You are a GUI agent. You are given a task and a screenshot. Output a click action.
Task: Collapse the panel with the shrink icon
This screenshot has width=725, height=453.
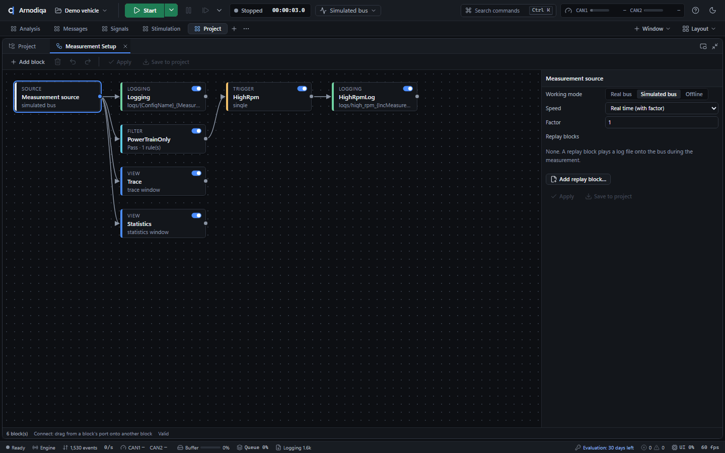coord(715,46)
